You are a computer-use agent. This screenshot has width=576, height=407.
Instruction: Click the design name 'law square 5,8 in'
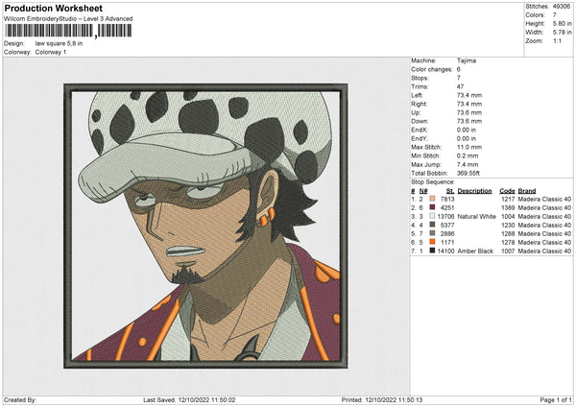click(x=59, y=43)
